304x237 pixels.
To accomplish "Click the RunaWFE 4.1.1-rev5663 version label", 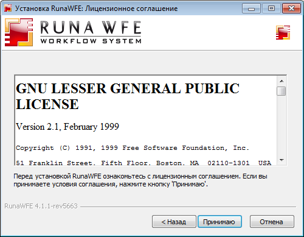I will [x=41, y=206].
